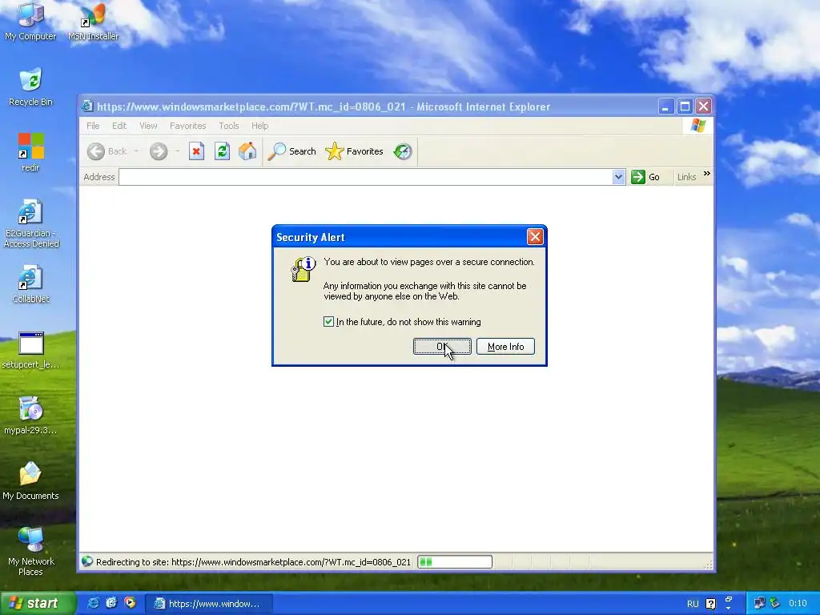Select the CollabNet desktop shortcut
820x615 pixels.
30,283
